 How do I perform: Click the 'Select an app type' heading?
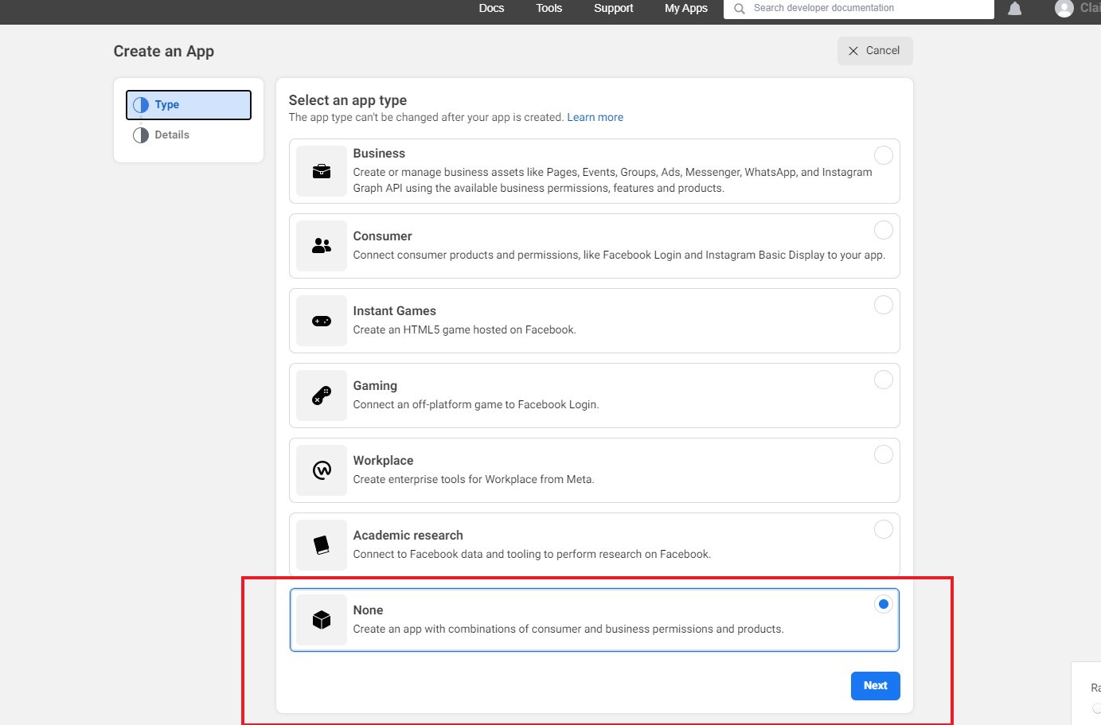[x=348, y=100]
